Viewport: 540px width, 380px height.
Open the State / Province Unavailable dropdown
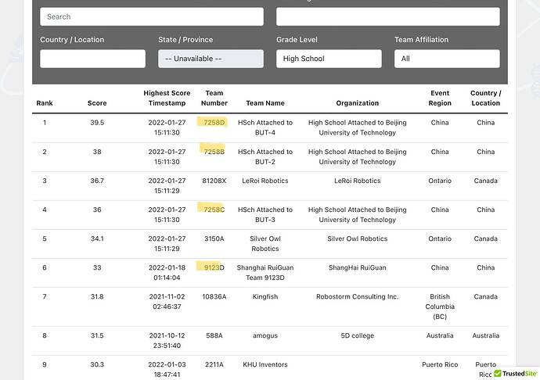[211, 59]
